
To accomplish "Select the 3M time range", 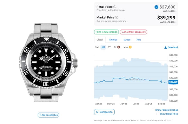I will [x=97, y=47].
